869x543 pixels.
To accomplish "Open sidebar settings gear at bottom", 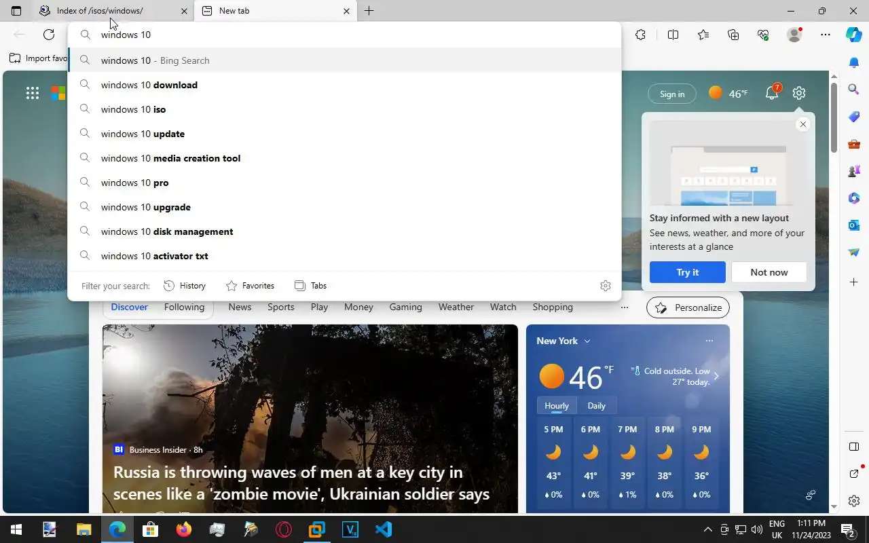I will tap(854, 501).
